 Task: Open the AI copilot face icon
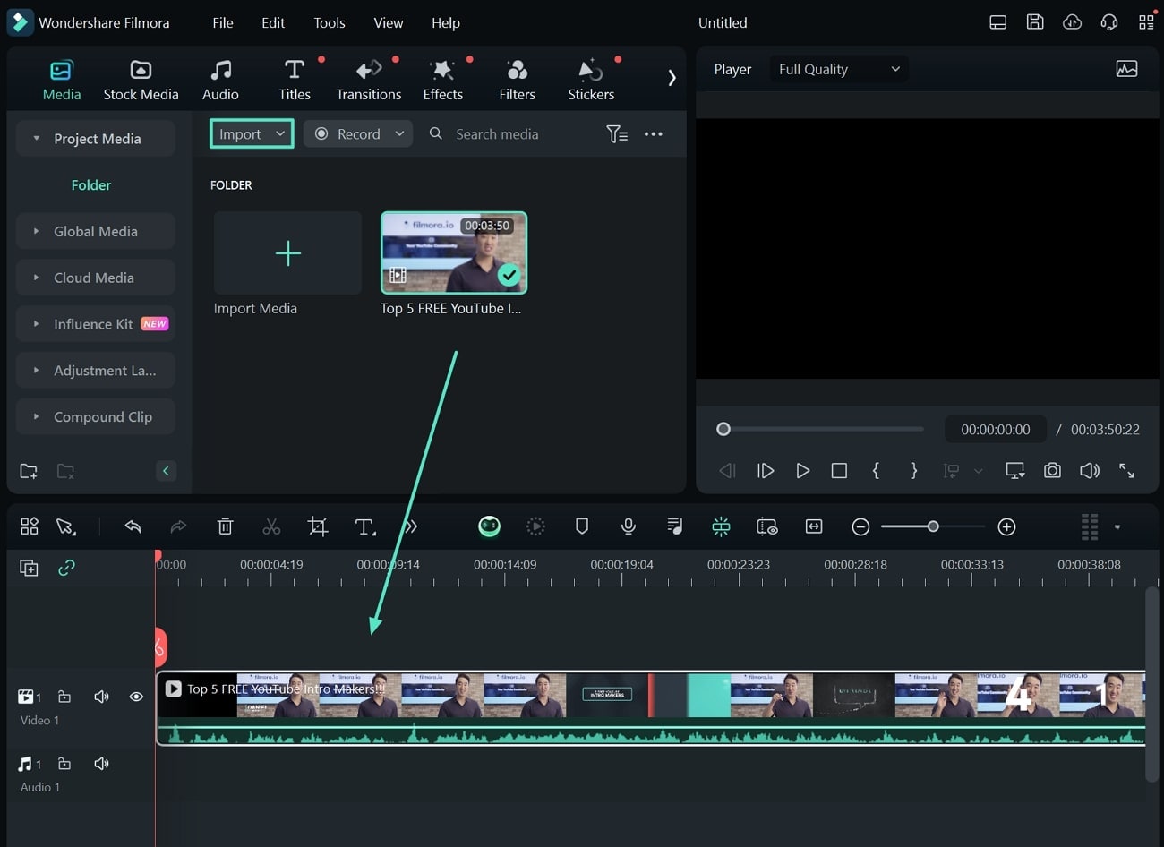coord(489,526)
